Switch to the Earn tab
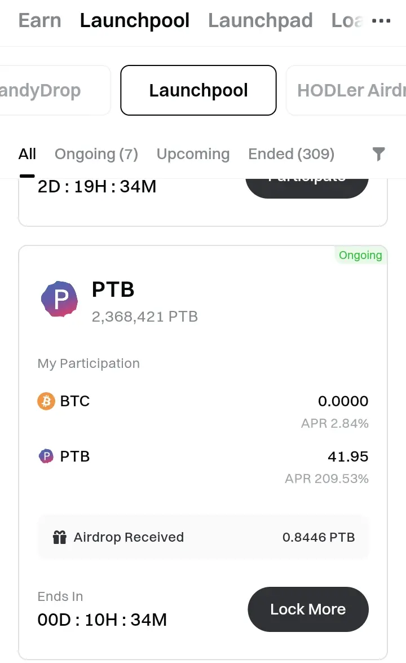Screen dimensions: 406x663 click(39, 20)
